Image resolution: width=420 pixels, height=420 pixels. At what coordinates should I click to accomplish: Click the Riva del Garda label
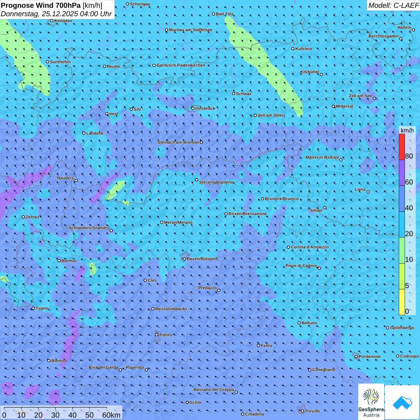tap(103, 367)
